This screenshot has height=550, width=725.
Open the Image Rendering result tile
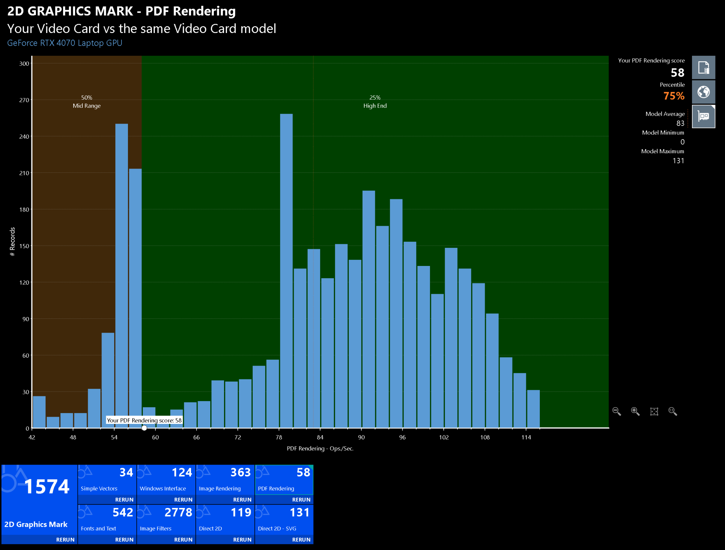(225, 480)
